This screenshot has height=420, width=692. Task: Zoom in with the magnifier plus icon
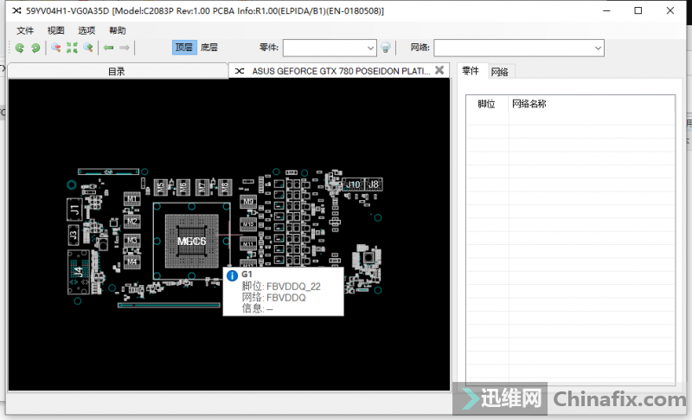88,48
